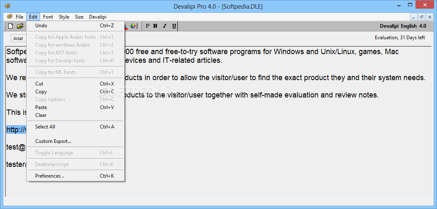Toggle bold formatting with the B icon
The height and width of the screenshot is (209, 437).
pyautogui.click(x=155, y=26)
